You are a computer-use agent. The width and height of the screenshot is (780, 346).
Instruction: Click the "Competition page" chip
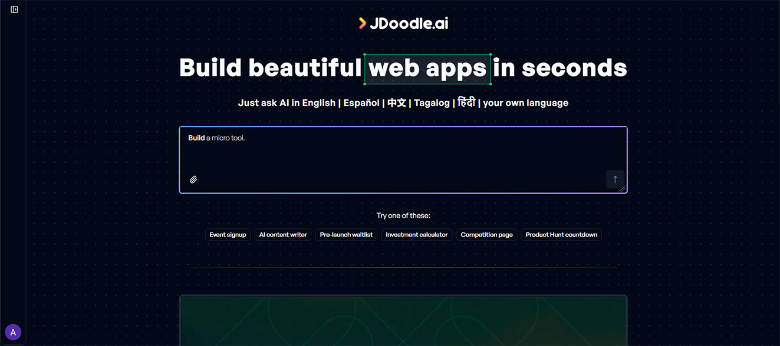tap(486, 234)
